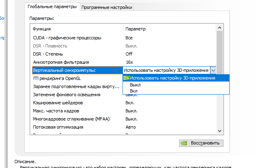
Task: Select Вертикальный синхроимпульс row
Action: coord(77,70)
